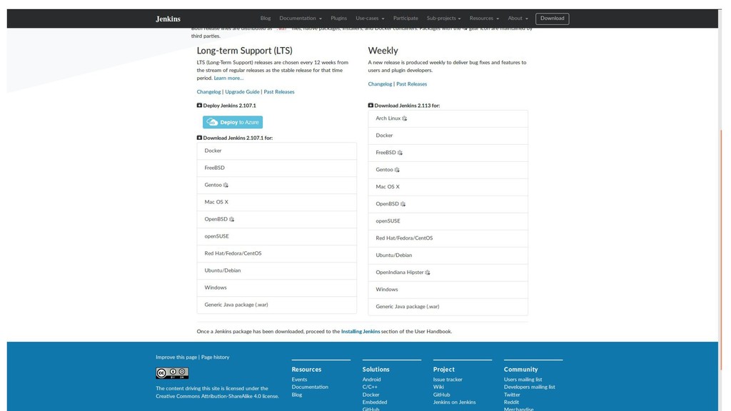The width and height of the screenshot is (731, 411).
Task: Open the Participate nav item
Action: pos(405,18)
